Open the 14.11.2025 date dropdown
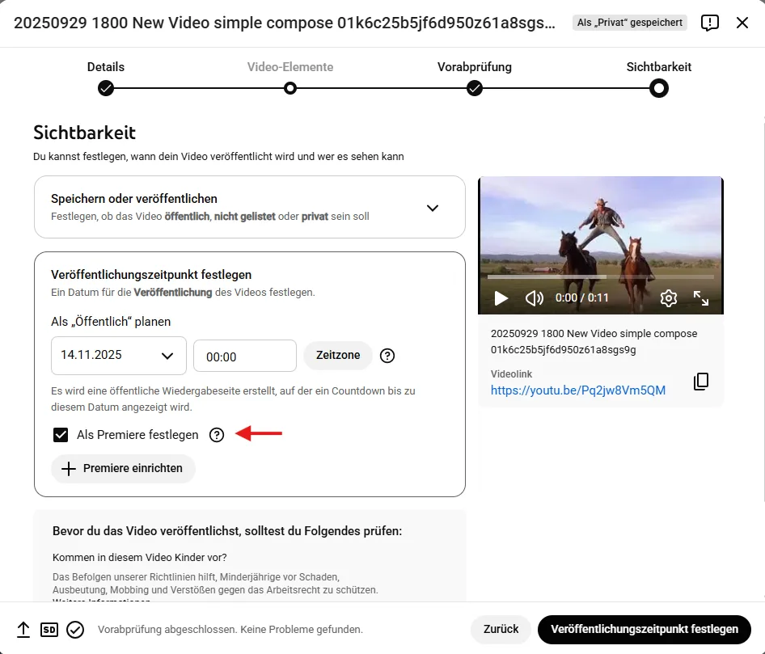765x654 pixels. tap(118, 355)
